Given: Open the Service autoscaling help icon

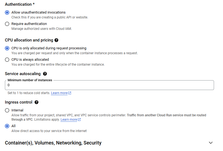Looking at the screenshot, I should (45, 74).
